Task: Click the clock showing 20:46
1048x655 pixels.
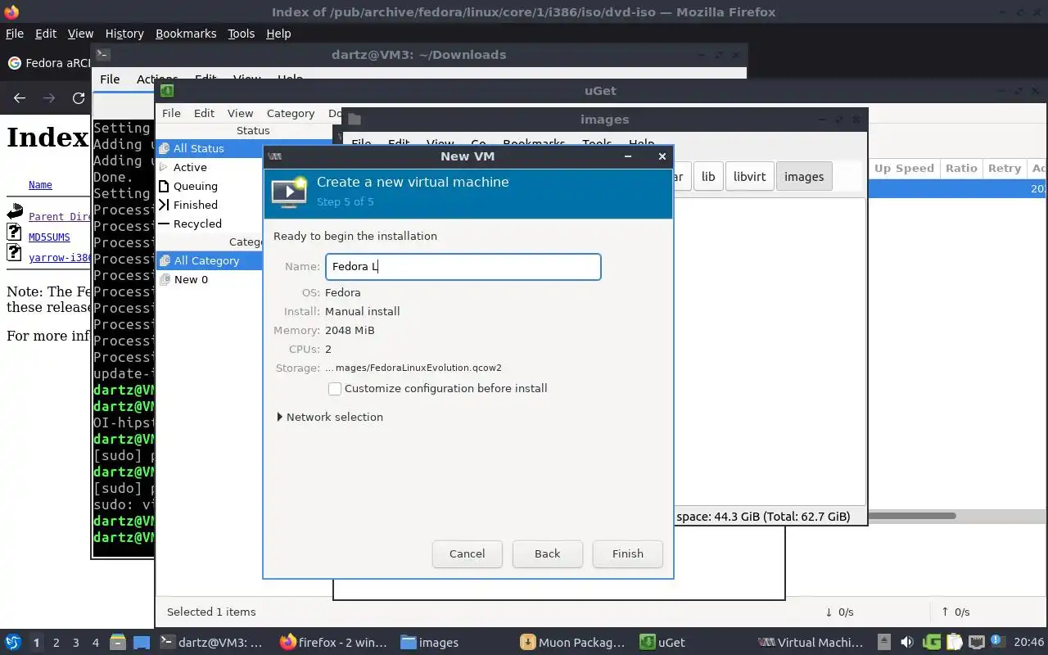Action: tap(1029, 643)
